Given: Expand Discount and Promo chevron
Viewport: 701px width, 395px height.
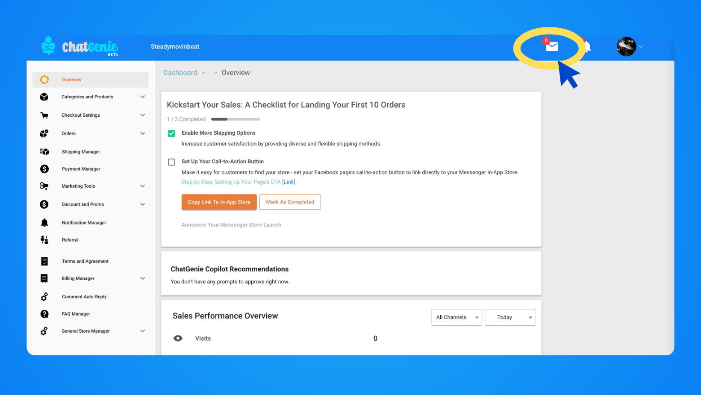Looking at the screenshot, I should [143, 204].
